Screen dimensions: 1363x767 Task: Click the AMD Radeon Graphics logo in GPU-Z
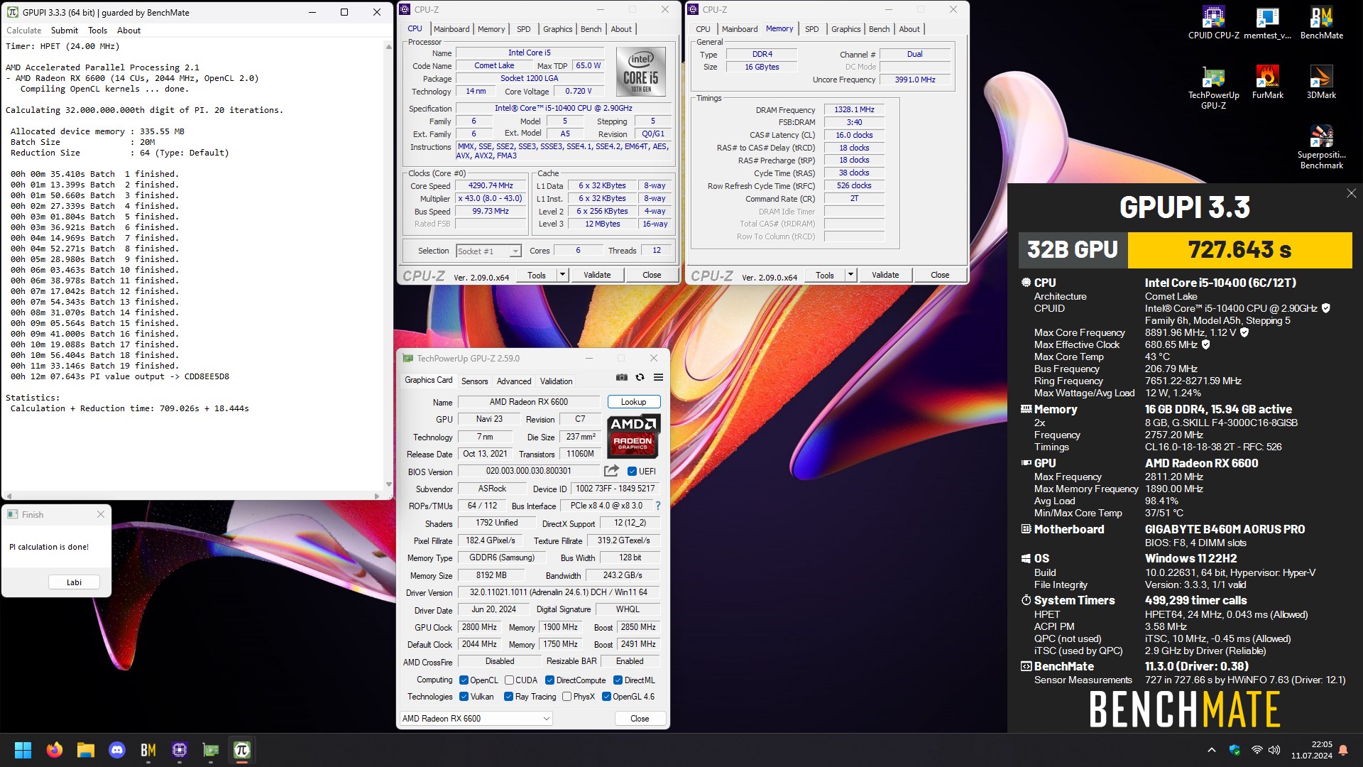click(x=633, y=436)
